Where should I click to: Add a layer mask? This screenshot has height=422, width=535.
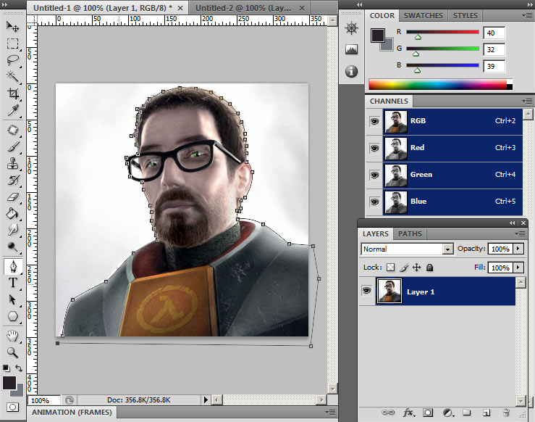point(428,413)
